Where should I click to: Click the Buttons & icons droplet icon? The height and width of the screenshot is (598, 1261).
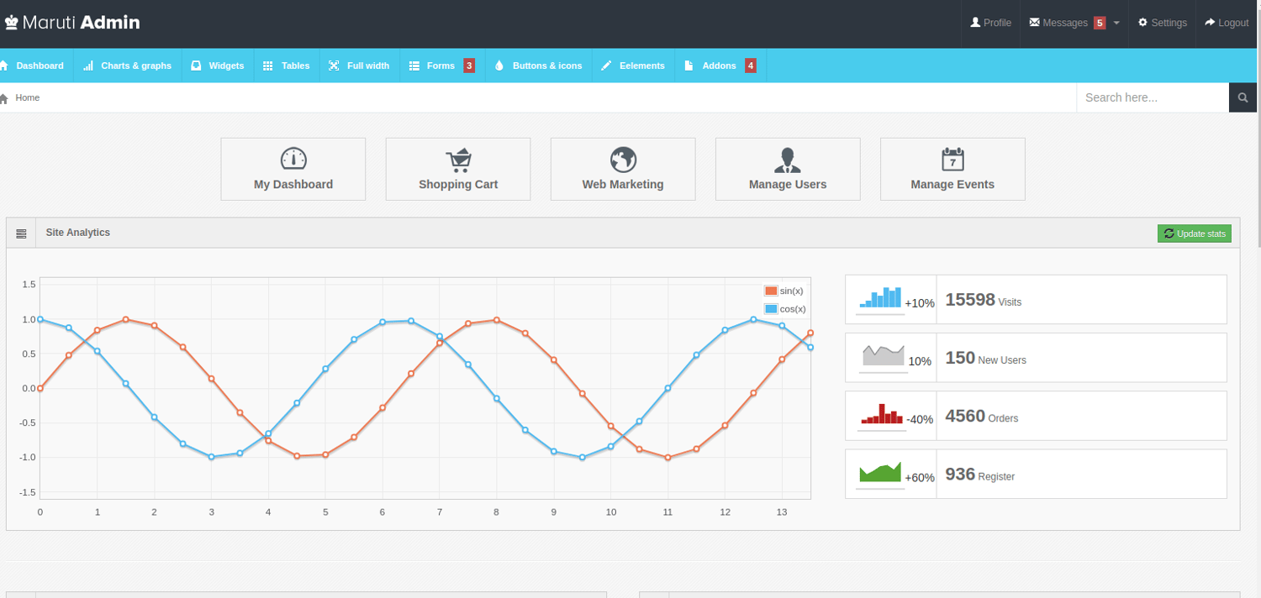[499, 66]
